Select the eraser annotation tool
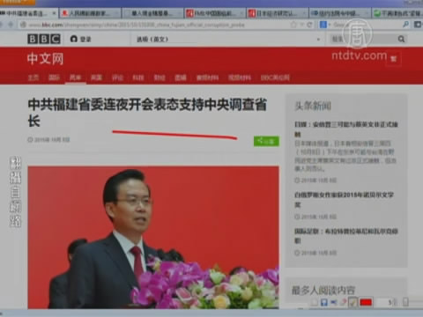 [x=343, y=302]
